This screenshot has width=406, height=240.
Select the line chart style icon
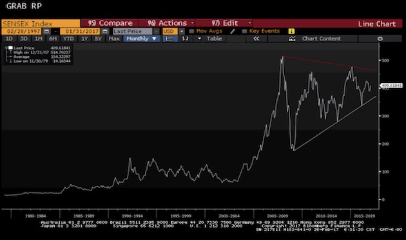click(170, 39)
